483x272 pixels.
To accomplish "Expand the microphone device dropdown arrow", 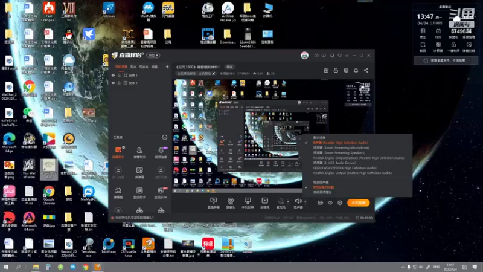I will point(288,202).
